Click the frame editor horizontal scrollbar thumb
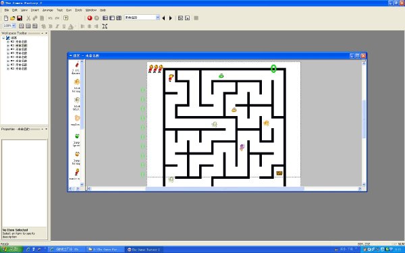The width and height of the screenshot is (405, 253). 225,188
